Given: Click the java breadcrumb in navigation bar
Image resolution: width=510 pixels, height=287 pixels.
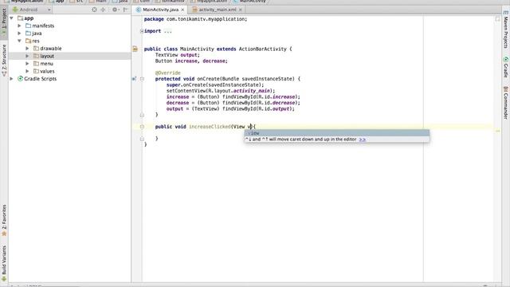Looking at the screenshot, I should click(x=120, y=2).
